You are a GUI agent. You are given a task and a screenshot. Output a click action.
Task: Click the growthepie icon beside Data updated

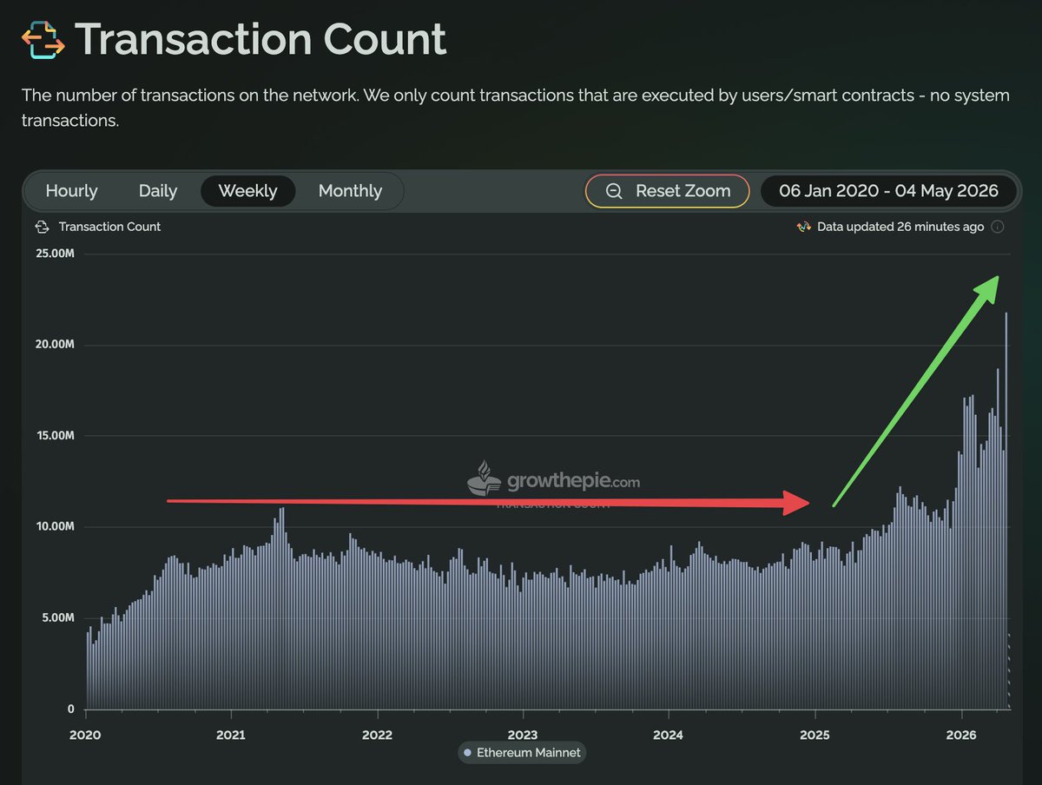click(x=803, y=227)
